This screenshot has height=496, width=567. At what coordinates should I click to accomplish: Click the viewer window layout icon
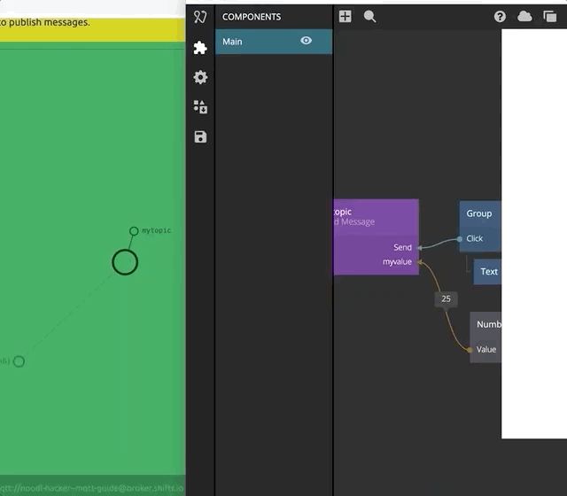(x=550, y=17)
